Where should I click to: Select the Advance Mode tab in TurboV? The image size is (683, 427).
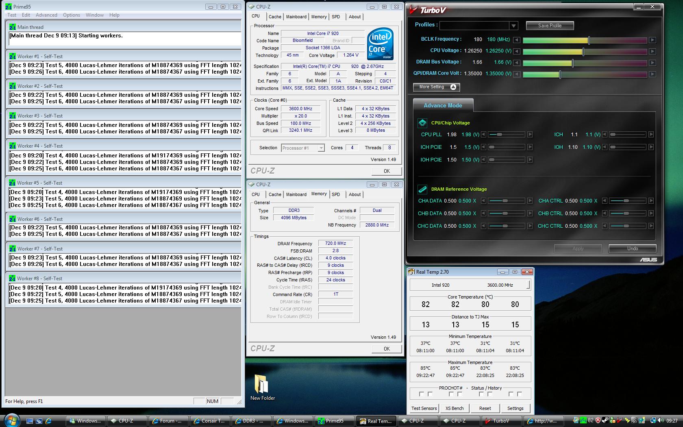pos(443,105)
